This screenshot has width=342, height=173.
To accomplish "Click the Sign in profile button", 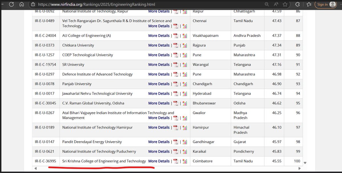I will (326, 4).
